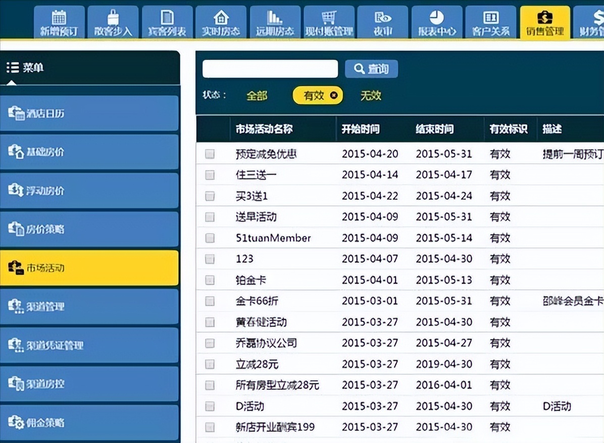The image size is (604, 443).
Task: Click the 渠道凭证管理 sidebar icon
Action: tap(16, 345)
